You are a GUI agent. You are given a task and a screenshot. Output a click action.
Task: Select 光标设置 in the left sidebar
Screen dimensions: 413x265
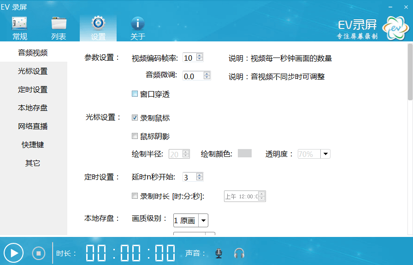click(33, 71)
